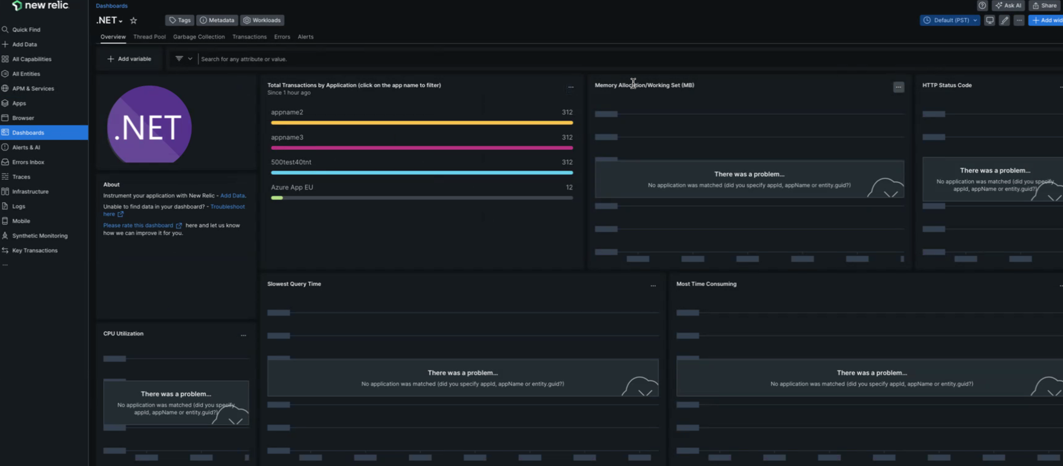Open Default (PST) time picker dropdown
This screenshot has height=466, width=1063.
click(x=950, y=20)
